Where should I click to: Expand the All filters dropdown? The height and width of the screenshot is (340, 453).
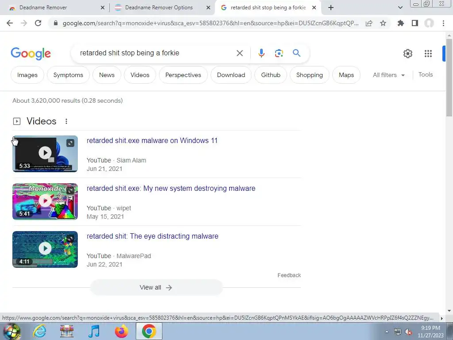(388, 75)
